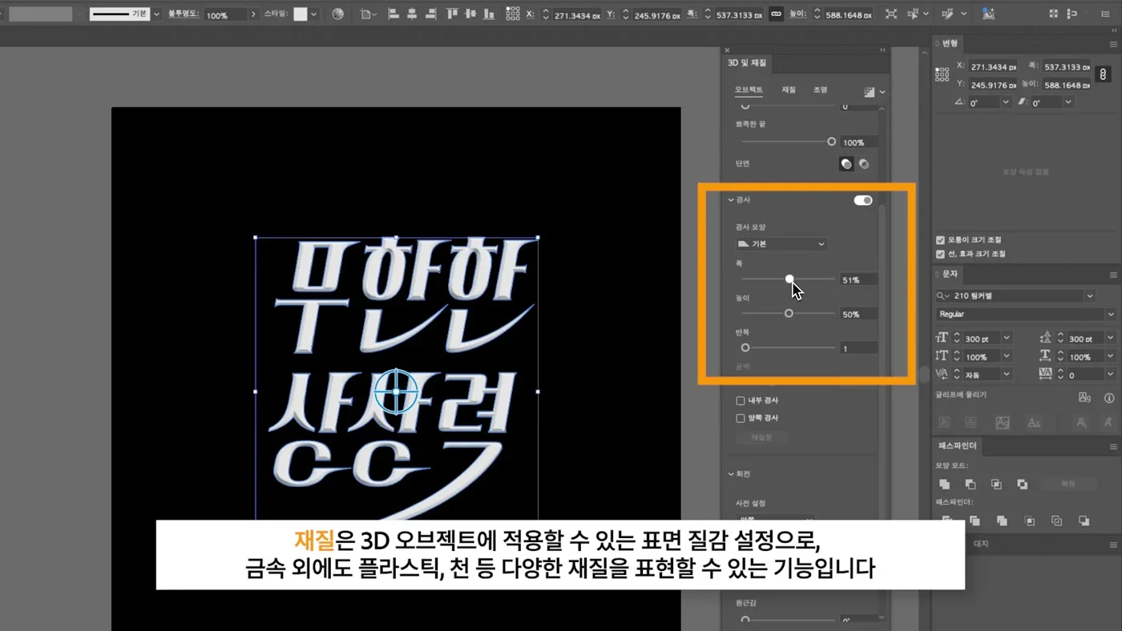This screenshot has width=1122, height=631.
Task: Click Intersect shape mode icon
Action: tap(996, 484)
